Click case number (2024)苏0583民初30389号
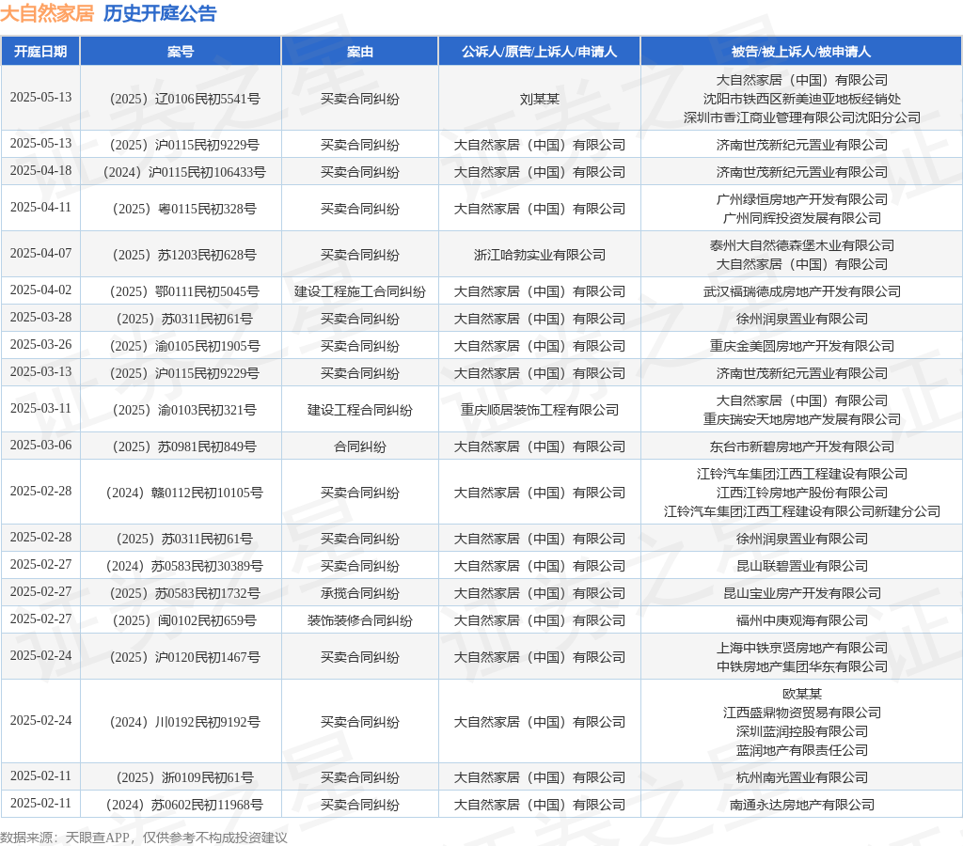Image resolution: width=963 pixels, height=846 pixels. pyautogui.click(x=184, y=566)
